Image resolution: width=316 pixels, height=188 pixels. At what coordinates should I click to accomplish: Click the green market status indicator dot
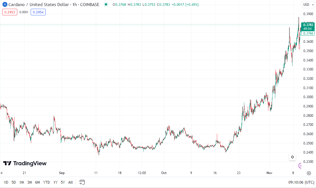[x=106, y=4]
